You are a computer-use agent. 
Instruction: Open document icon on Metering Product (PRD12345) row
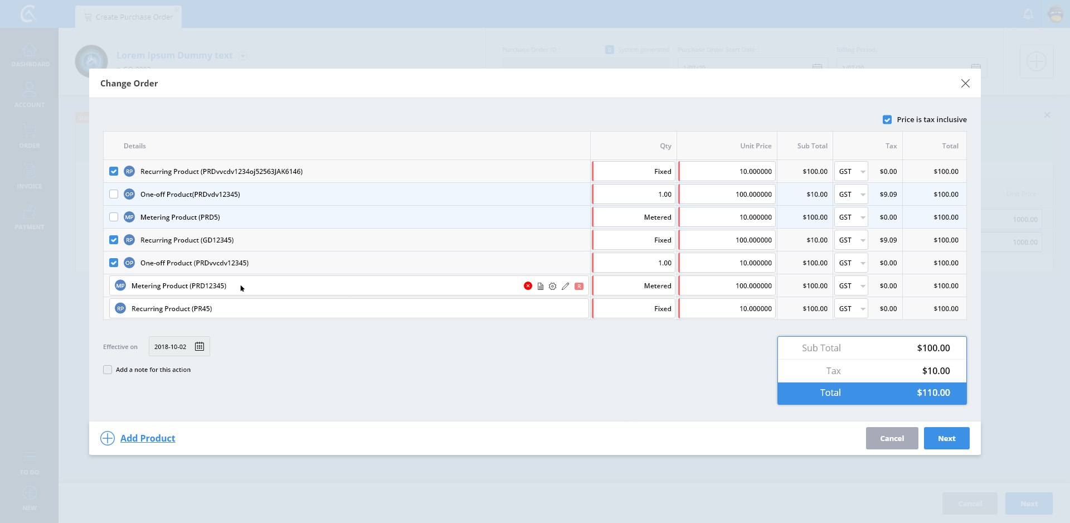pos(540,286)
